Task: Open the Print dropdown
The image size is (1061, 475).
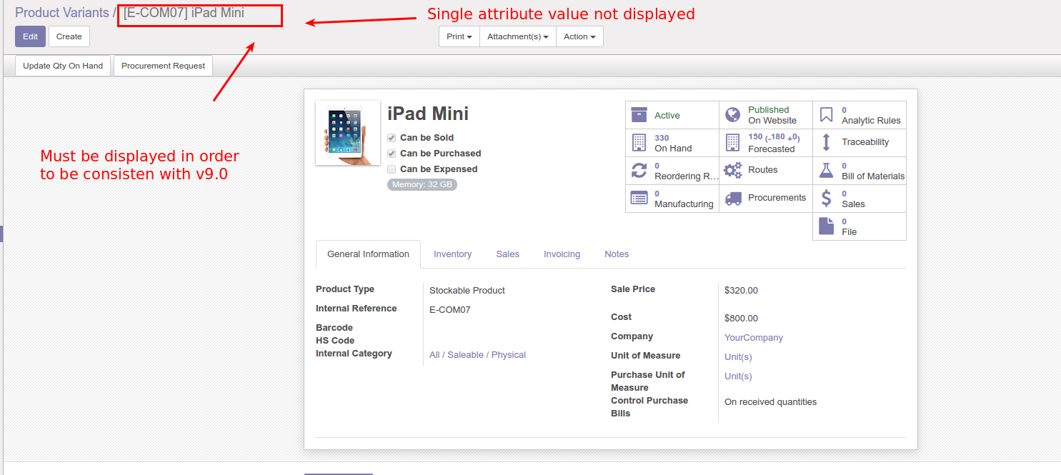Action: pyautogui.click(x=458, y=36)
